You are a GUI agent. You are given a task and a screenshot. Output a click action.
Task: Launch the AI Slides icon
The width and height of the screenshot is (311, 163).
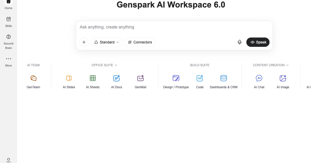[x=69, y=78]
